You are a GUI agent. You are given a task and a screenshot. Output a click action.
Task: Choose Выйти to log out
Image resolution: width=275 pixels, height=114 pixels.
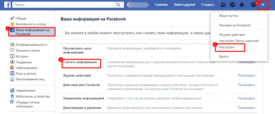224,57
